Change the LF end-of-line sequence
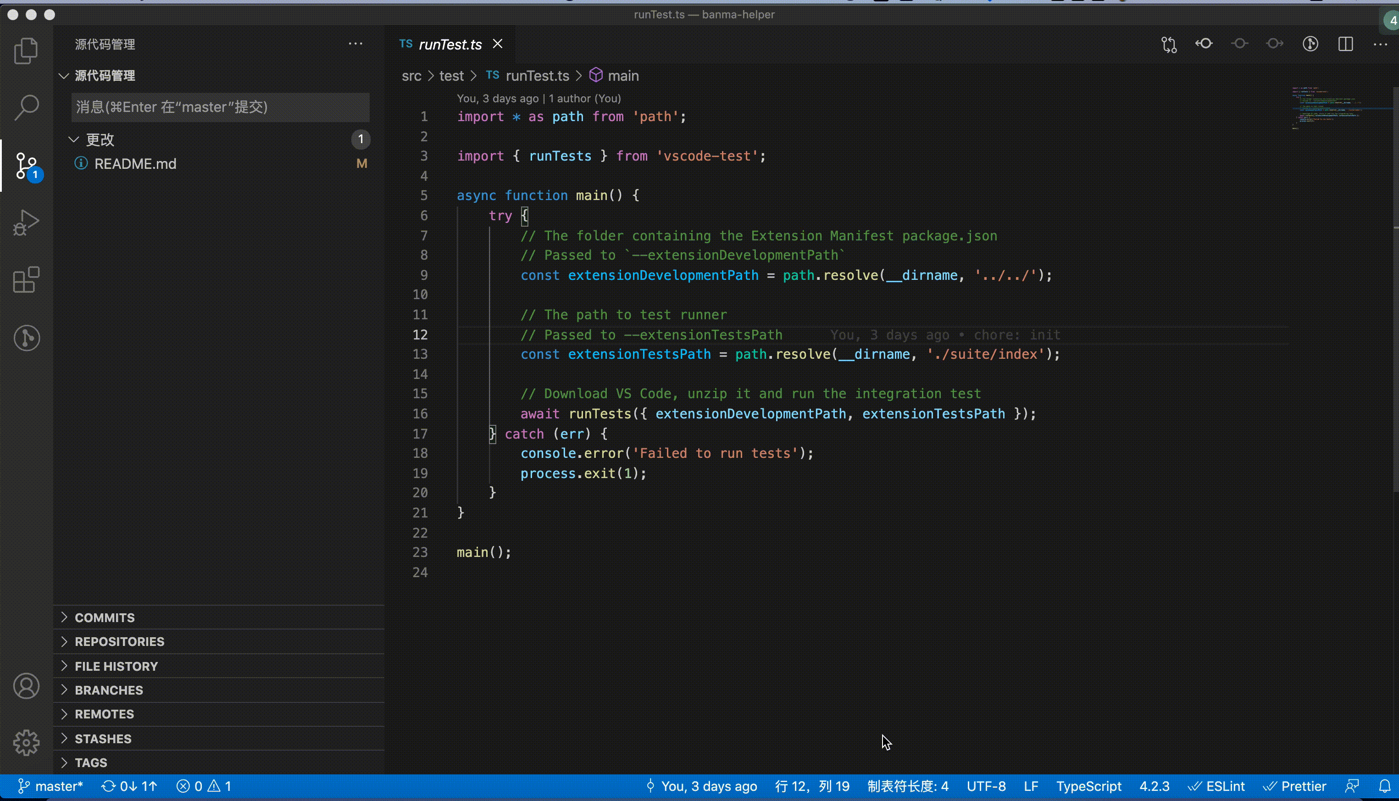 pyautogui.click(x=1031, y=786)
